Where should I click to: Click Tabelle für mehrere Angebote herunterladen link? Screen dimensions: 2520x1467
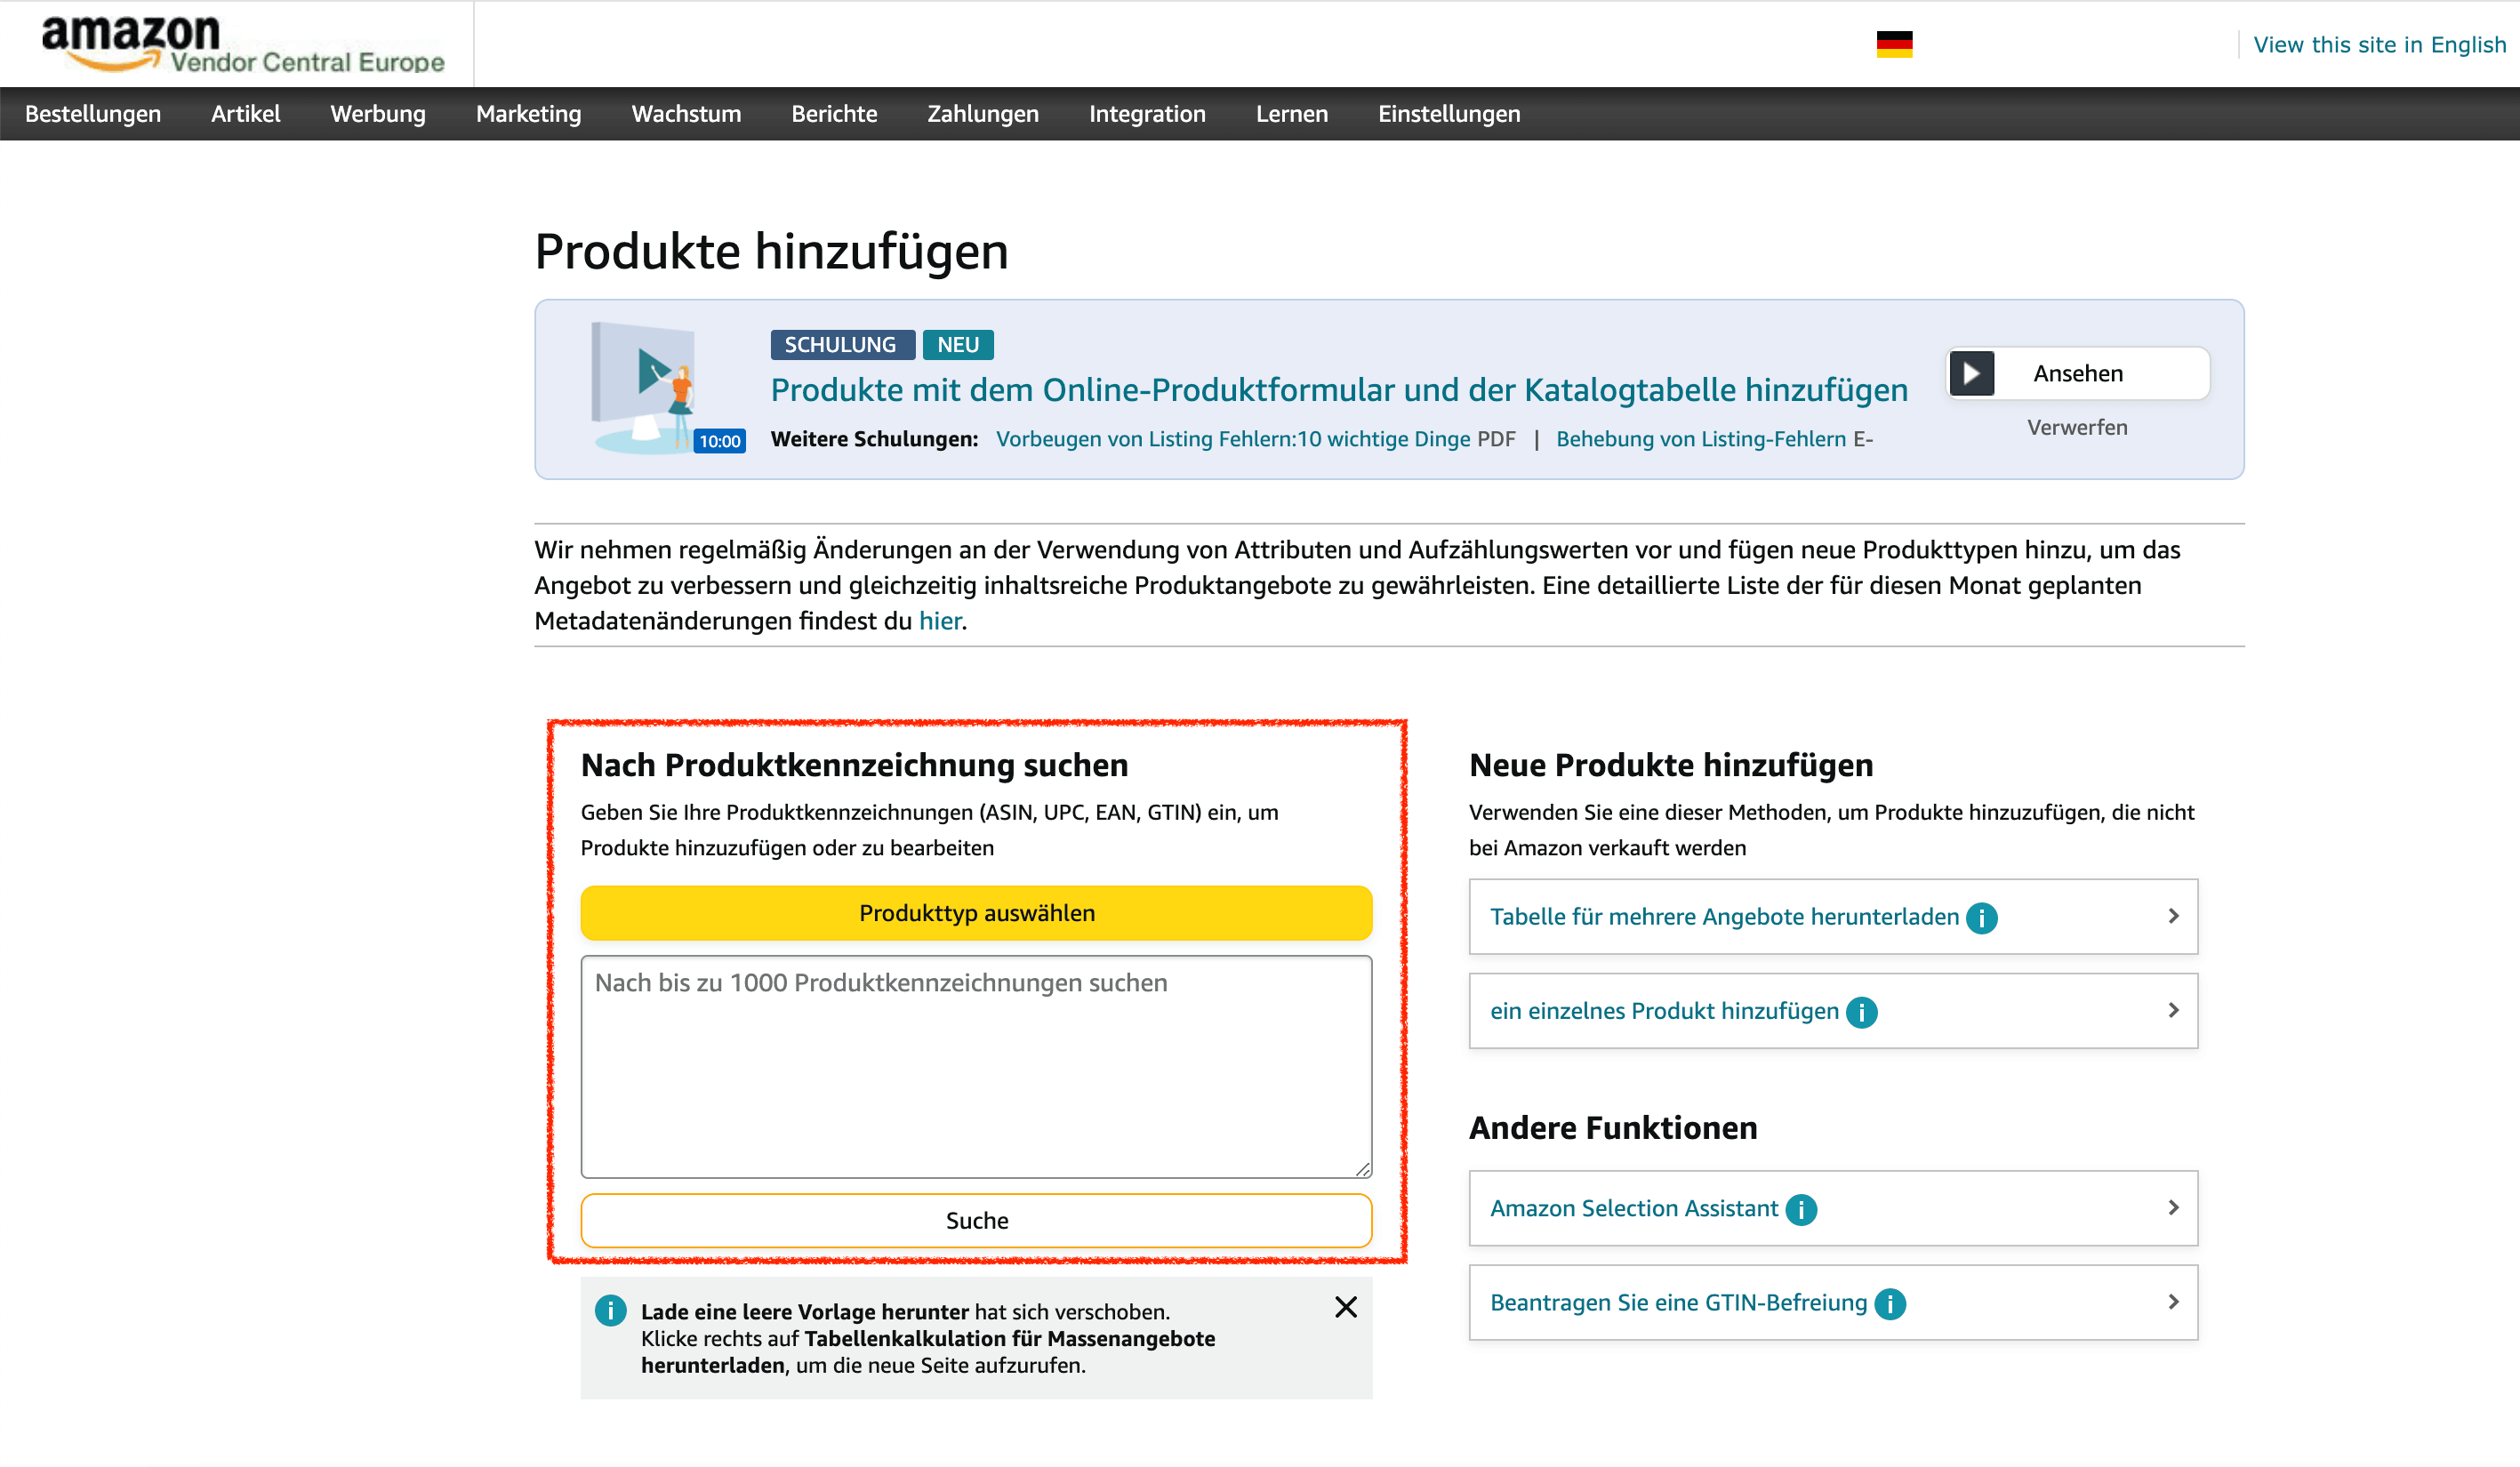coord(1724,917)
